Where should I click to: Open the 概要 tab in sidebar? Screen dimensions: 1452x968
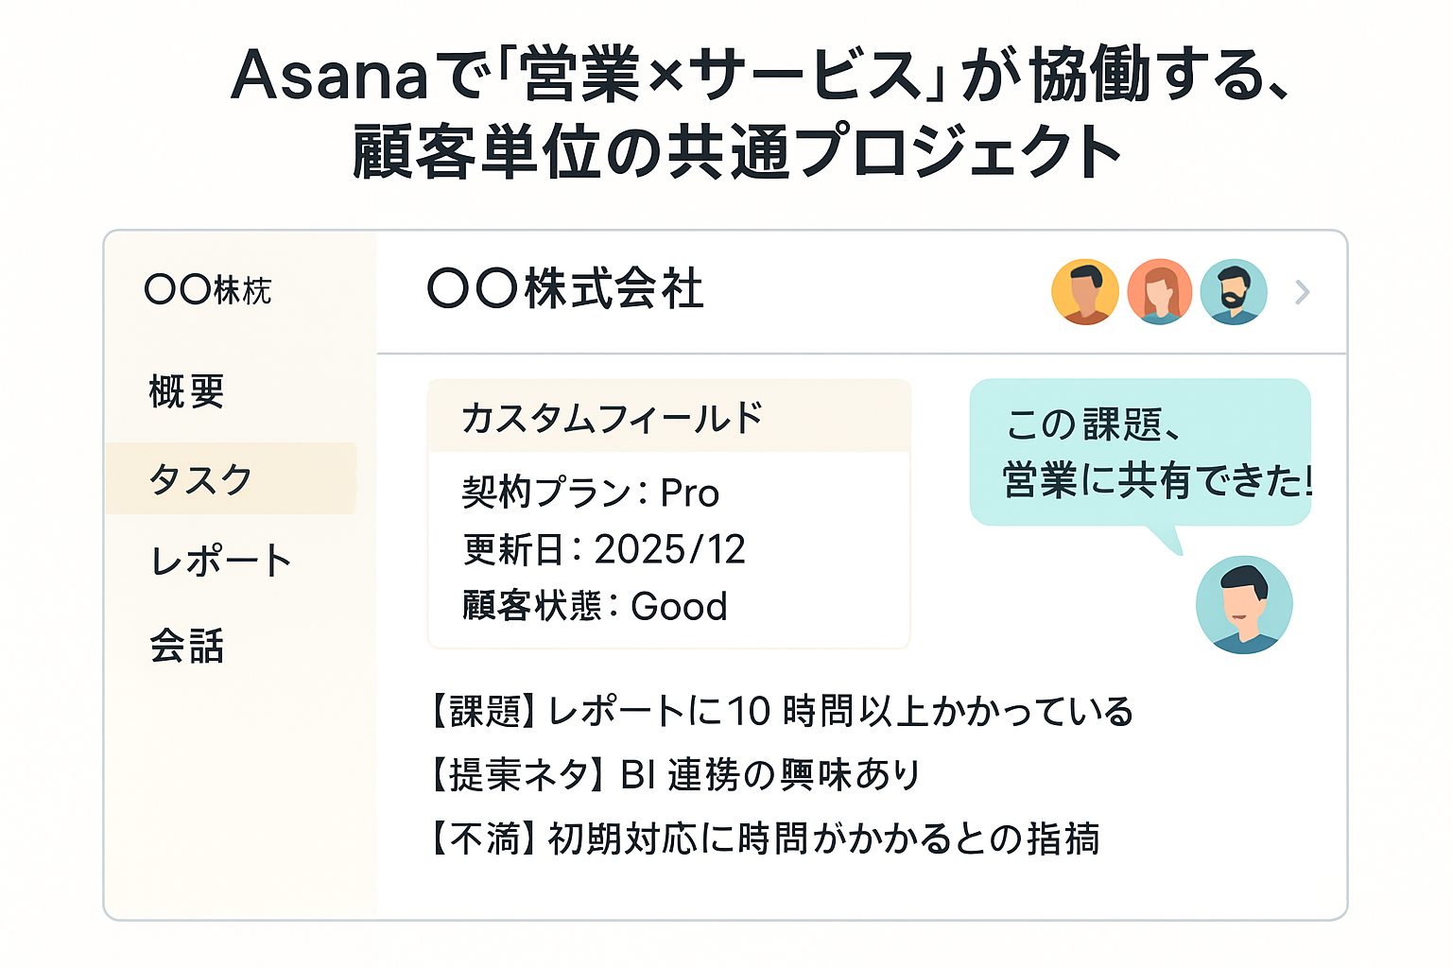[x=186, y=391]
